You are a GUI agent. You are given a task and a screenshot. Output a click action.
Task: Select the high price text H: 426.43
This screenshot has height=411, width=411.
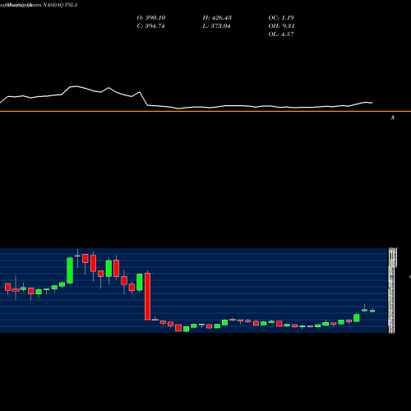[x=217, y=18]
